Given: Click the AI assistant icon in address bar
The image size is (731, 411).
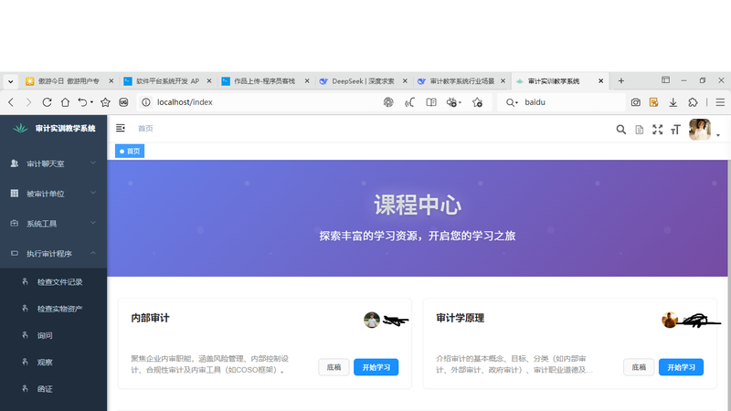Looking at the screenshot, I should click(388, 102).
